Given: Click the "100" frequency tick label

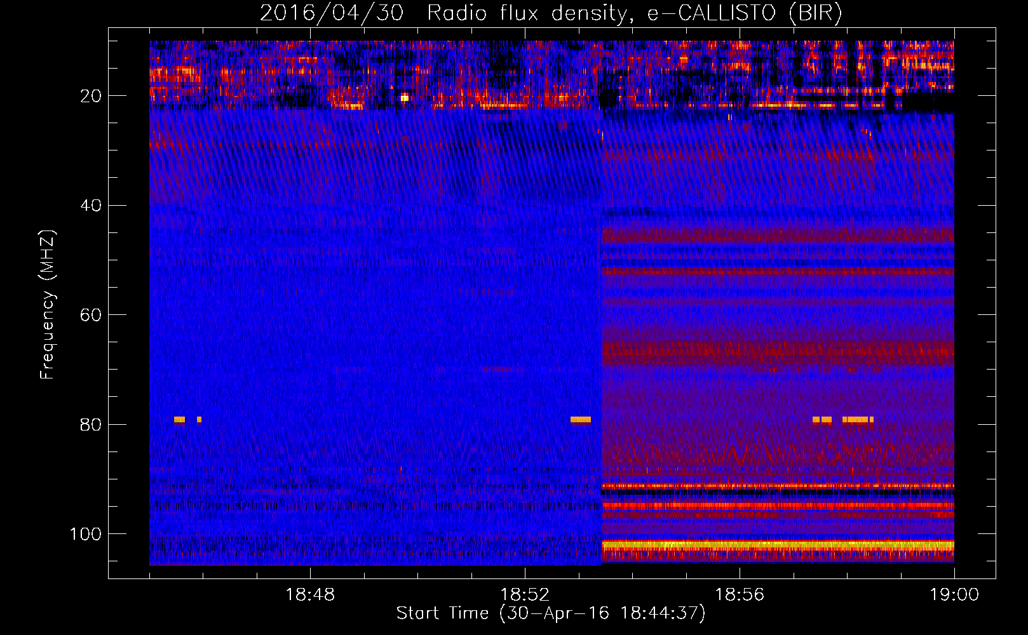Looking at the screenshot, I should [x=86, y=534].
